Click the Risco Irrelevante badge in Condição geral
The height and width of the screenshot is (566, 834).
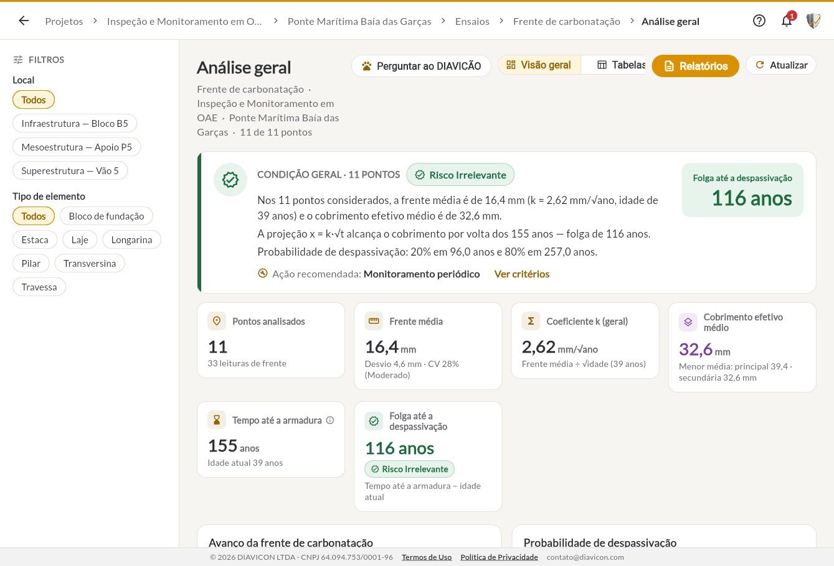click(x=461, y=175)
